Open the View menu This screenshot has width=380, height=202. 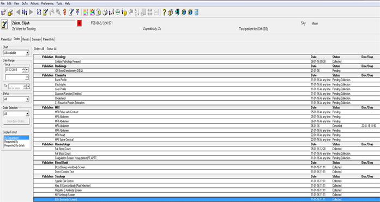tap(16, 3)
